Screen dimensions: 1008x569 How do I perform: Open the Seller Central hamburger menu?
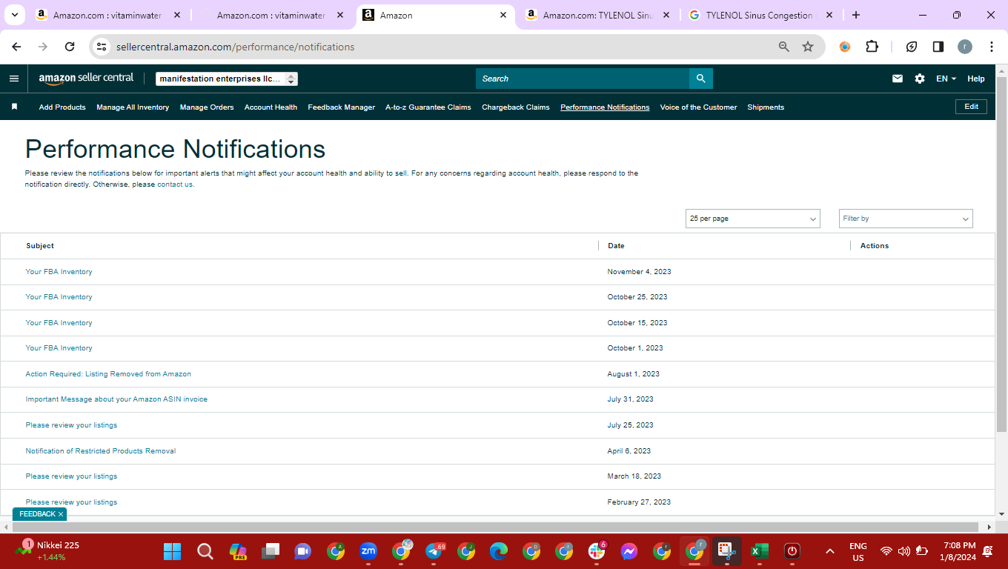click(14, 79)
